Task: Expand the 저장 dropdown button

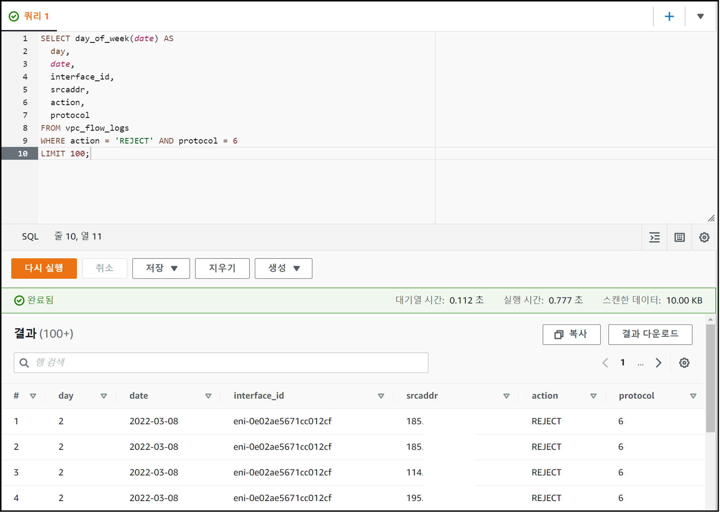Action: click(x=161, y=268)
